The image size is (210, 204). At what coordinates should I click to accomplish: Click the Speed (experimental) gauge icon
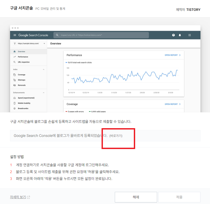point(15,98)
